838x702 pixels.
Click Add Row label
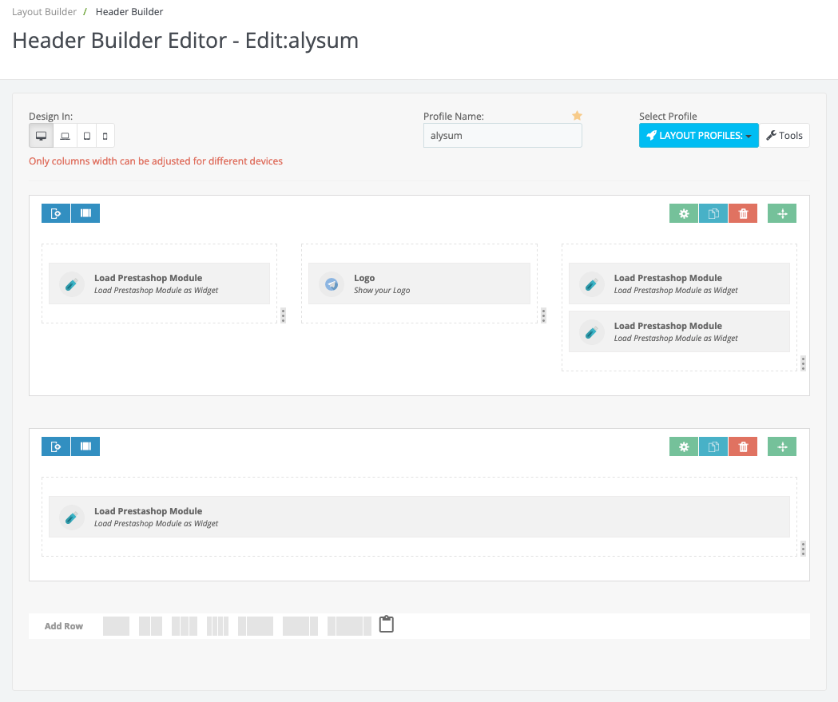click(64, 626)
